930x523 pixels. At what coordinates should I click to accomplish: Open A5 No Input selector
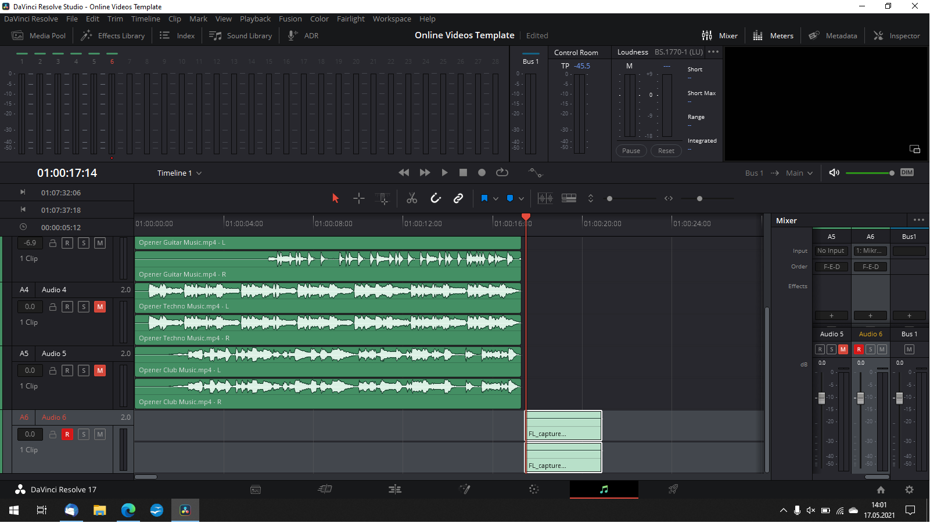pyautogui.click(x=831, y=251)
